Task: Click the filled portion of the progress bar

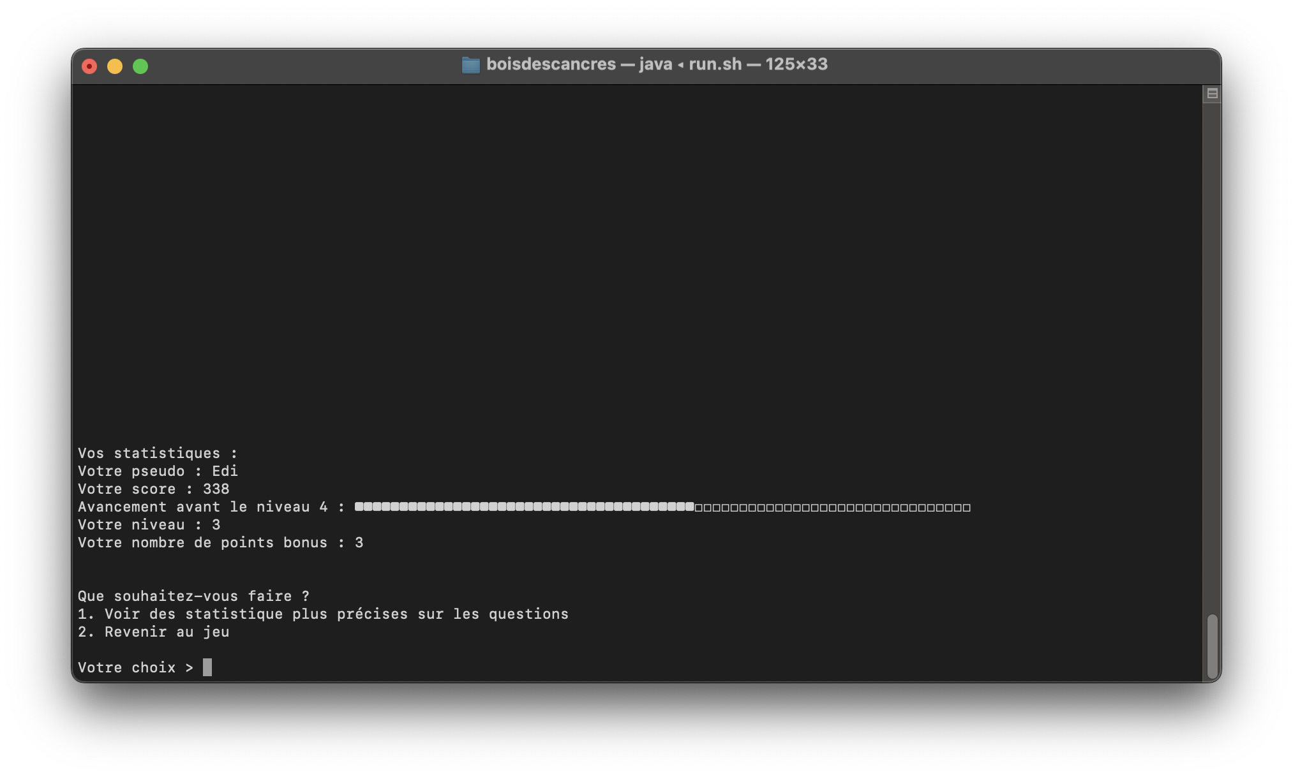Action: point(523,507)
